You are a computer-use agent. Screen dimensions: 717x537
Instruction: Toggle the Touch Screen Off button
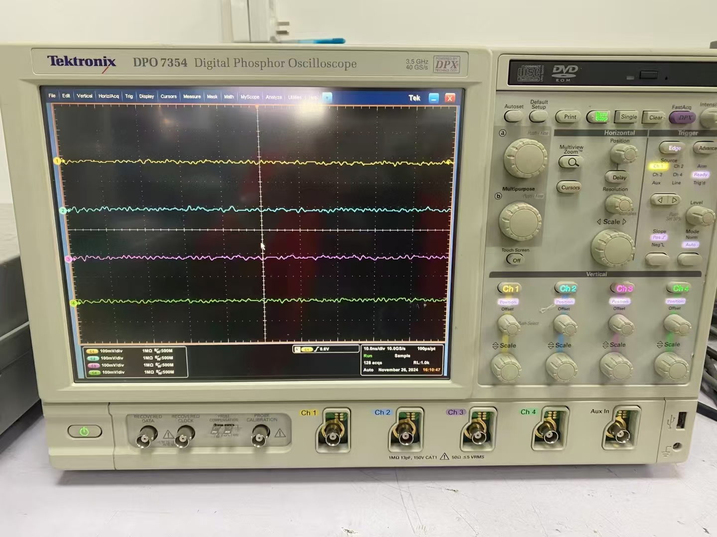pos(514,260)
